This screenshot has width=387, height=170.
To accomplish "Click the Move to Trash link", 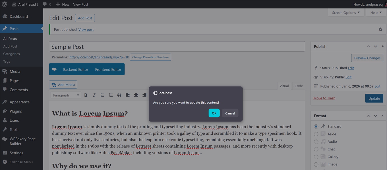I will point(324,98).
